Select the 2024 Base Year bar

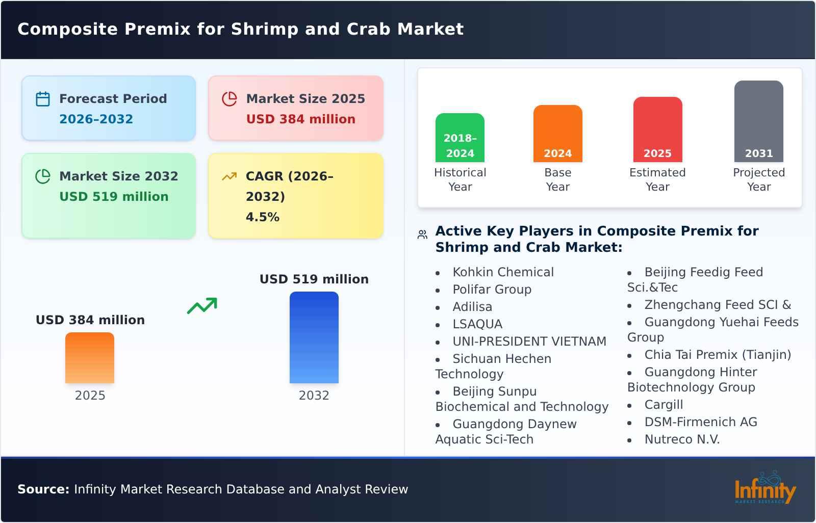click(557, 134)
